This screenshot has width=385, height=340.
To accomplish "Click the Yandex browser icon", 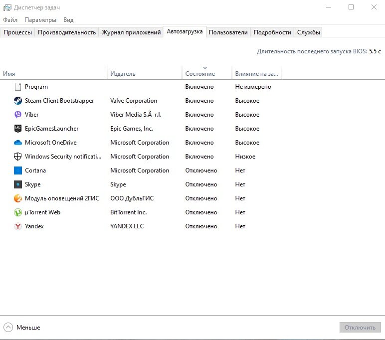I will [17, 226].
